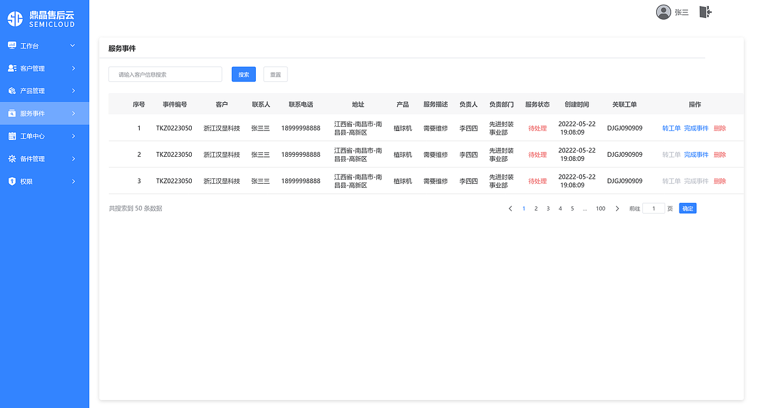Click the user avatar icon beside 张三

tap(663, 12)
